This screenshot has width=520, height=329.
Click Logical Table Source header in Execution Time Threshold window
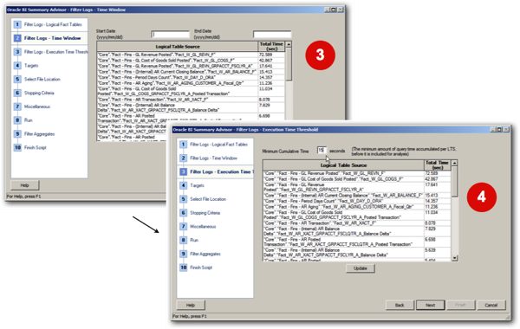coord(343,165)
